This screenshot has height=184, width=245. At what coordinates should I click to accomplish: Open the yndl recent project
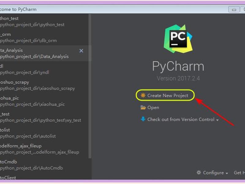(44, 69)
